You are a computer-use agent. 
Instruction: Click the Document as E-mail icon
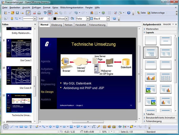tap(22, 13)
